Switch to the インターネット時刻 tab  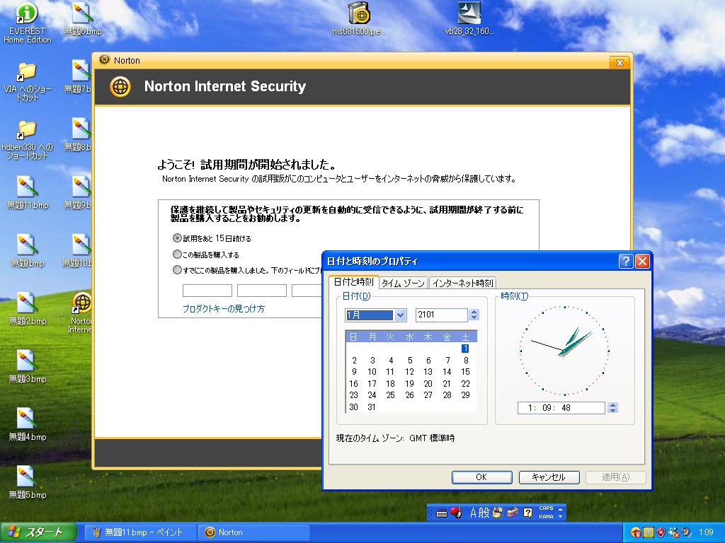coord(462,283)
